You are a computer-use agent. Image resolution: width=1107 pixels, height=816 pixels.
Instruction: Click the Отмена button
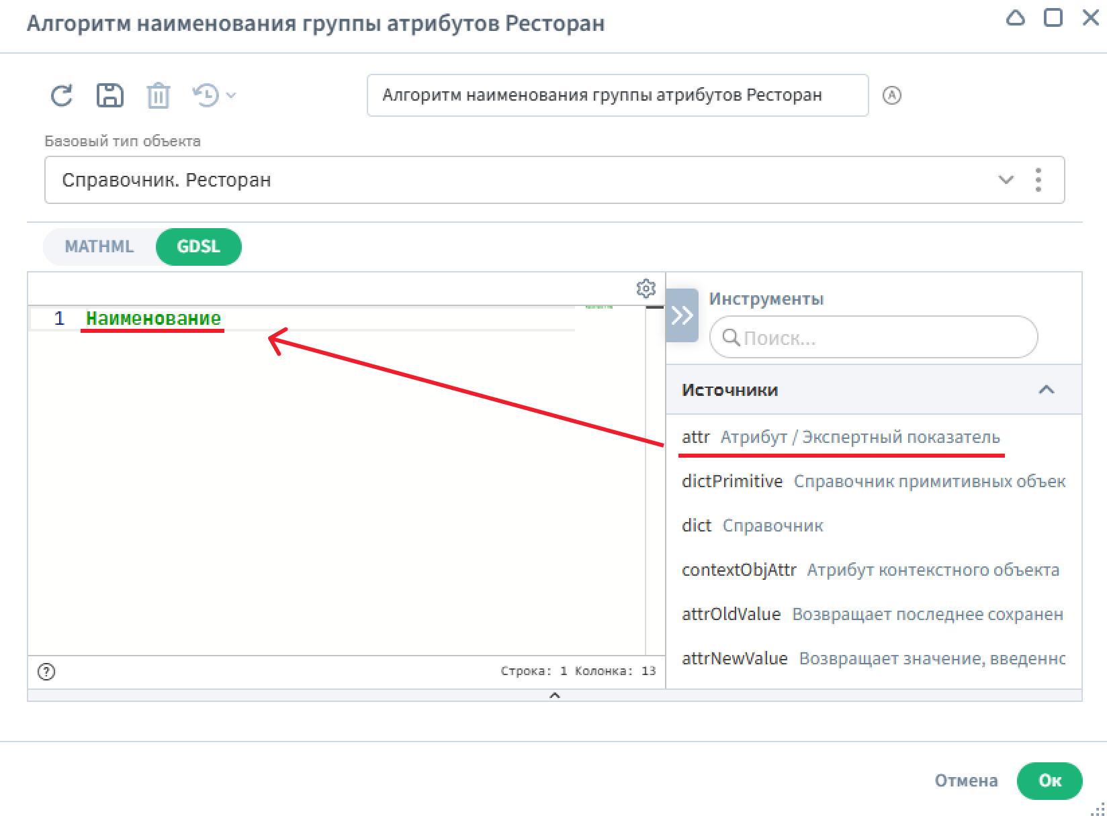(x=966, y=780)
